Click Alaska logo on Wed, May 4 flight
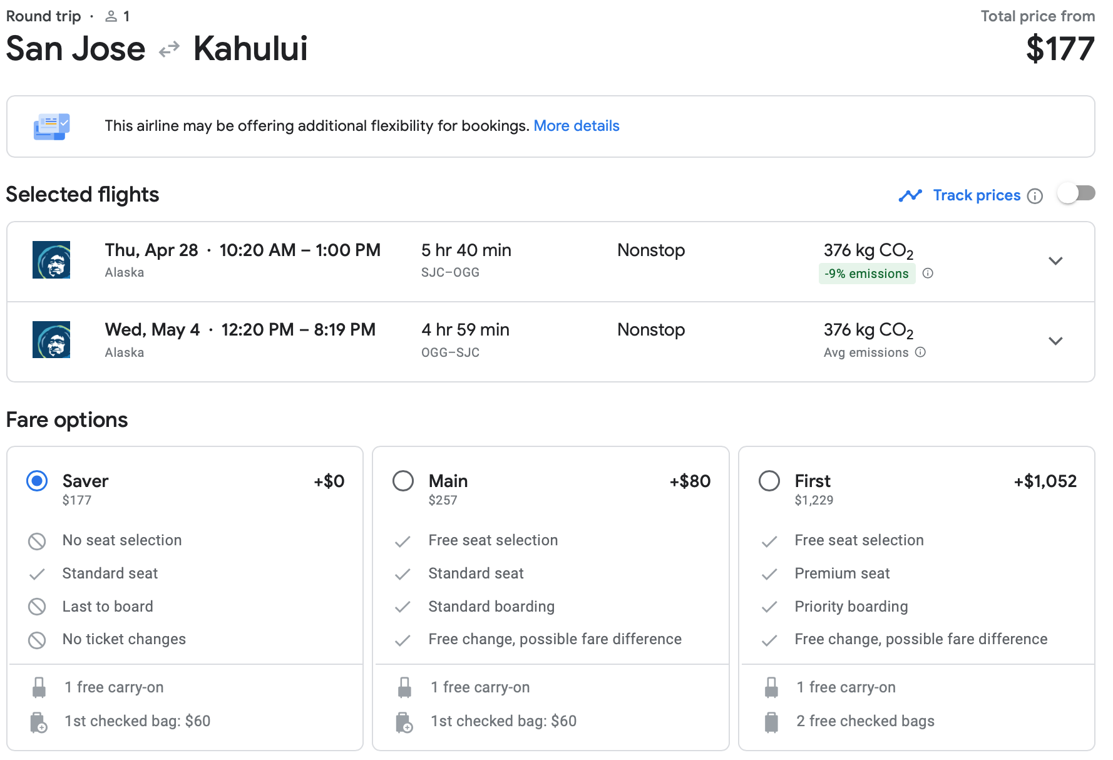 point(51,339)
